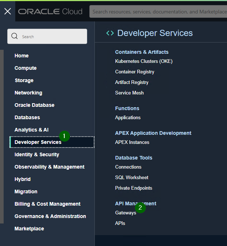Screen dimensions: 227x246
Task: Open Artifact Registry
Action: (x=132, y=82)
